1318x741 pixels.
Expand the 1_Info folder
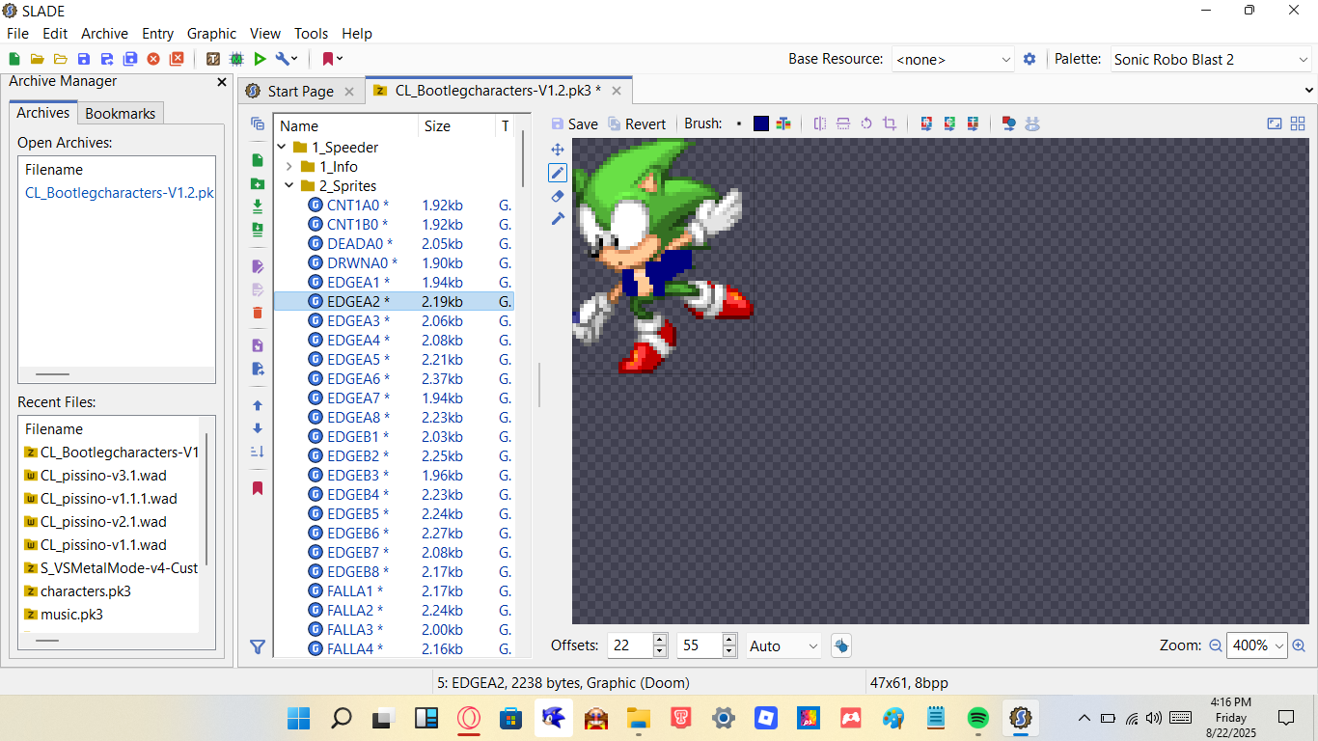(288, 167)
